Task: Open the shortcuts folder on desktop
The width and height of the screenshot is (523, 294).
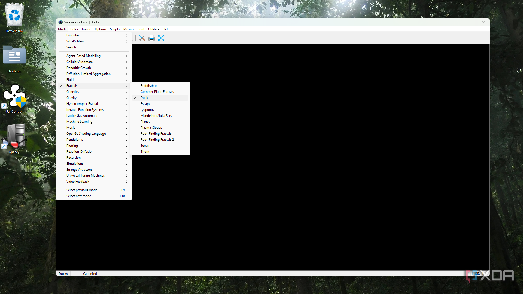Action: click(14, 59)
